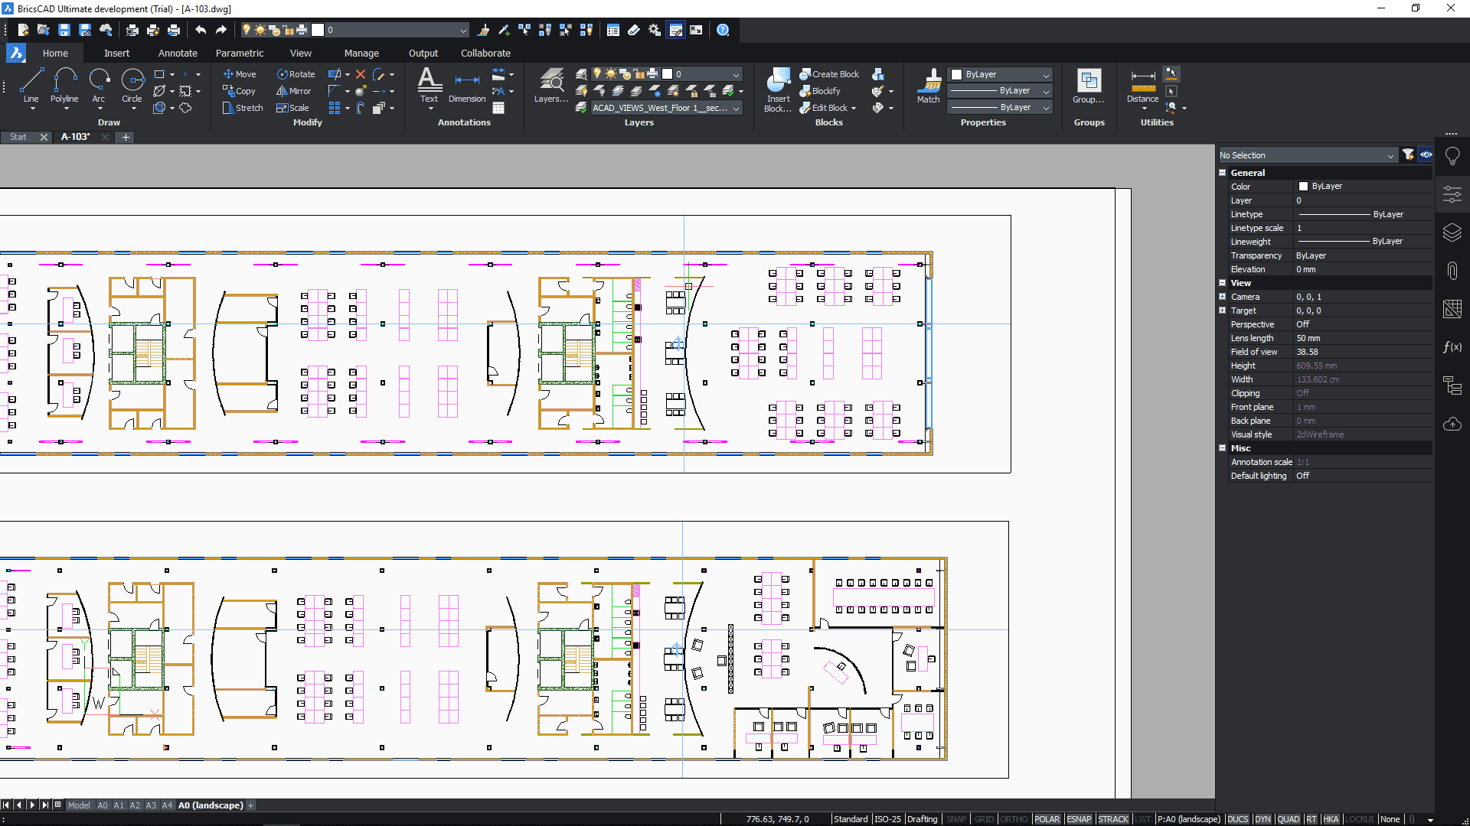The image size is (1470, 826).
Task: Open the Layers panel icon
Action: tap(550, 86)
